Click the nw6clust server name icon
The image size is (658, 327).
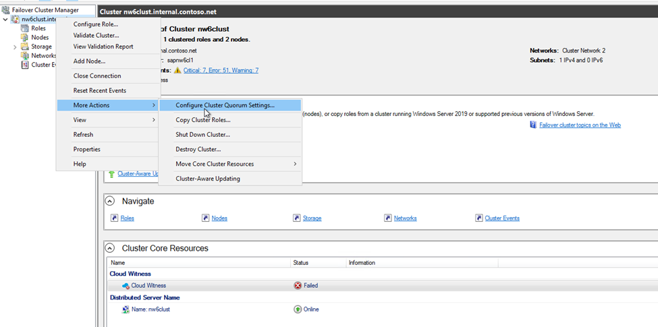126,309
